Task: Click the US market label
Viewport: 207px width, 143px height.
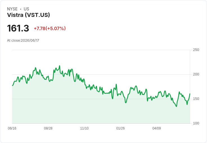Action: coord(26,9)
